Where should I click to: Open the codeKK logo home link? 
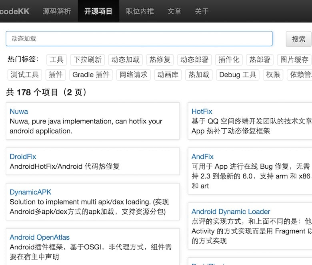point(14,11)
